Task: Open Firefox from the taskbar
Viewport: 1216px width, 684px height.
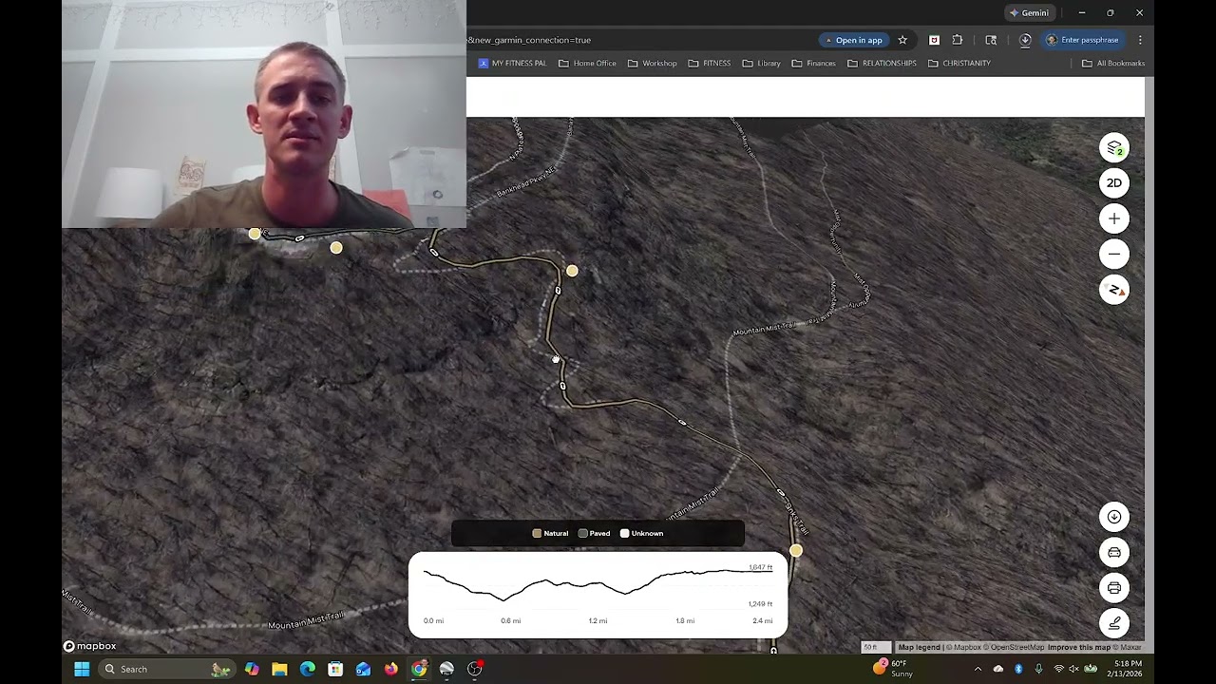Action: [391, 669]
